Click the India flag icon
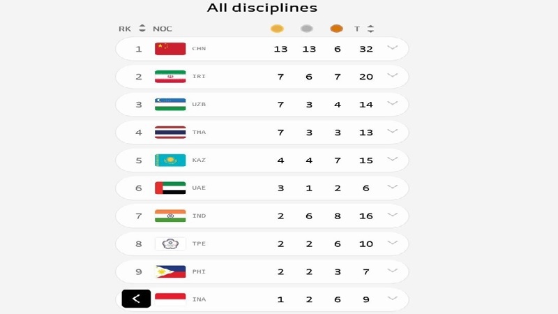 click(170, 216)
